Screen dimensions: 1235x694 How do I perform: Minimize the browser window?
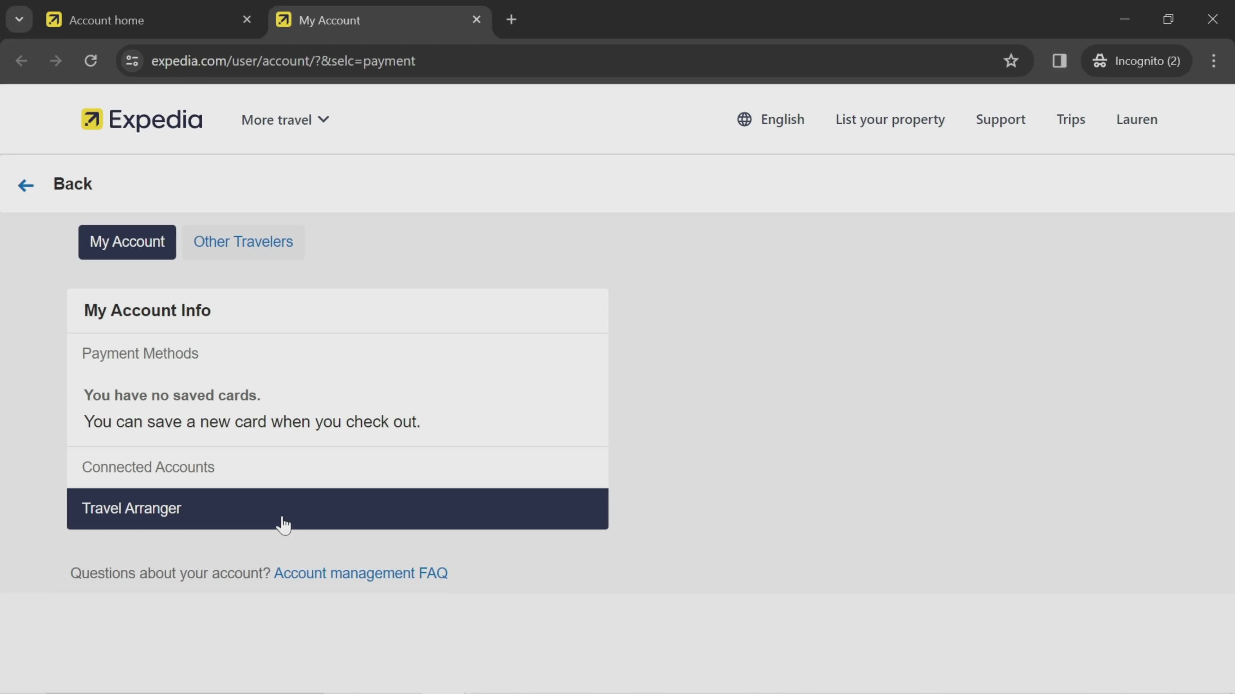(1124, 20)
